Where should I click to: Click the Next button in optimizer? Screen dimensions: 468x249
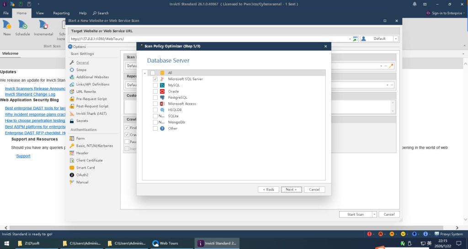click(291, 189)
